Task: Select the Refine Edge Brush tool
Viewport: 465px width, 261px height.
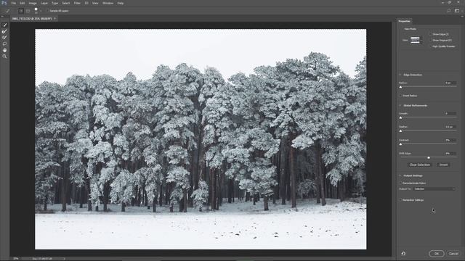Action: (x=4, y=31)
